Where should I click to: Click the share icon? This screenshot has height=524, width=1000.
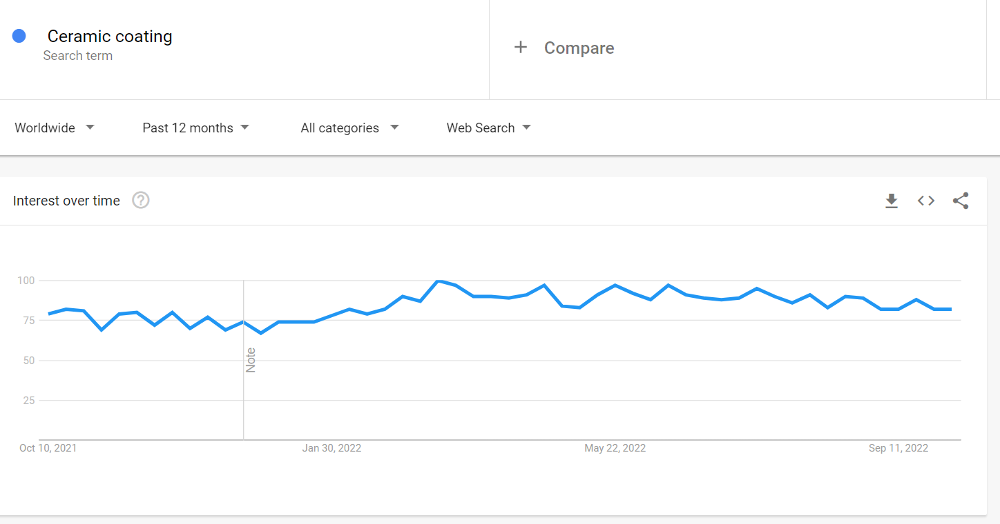[x=961, y=201]
